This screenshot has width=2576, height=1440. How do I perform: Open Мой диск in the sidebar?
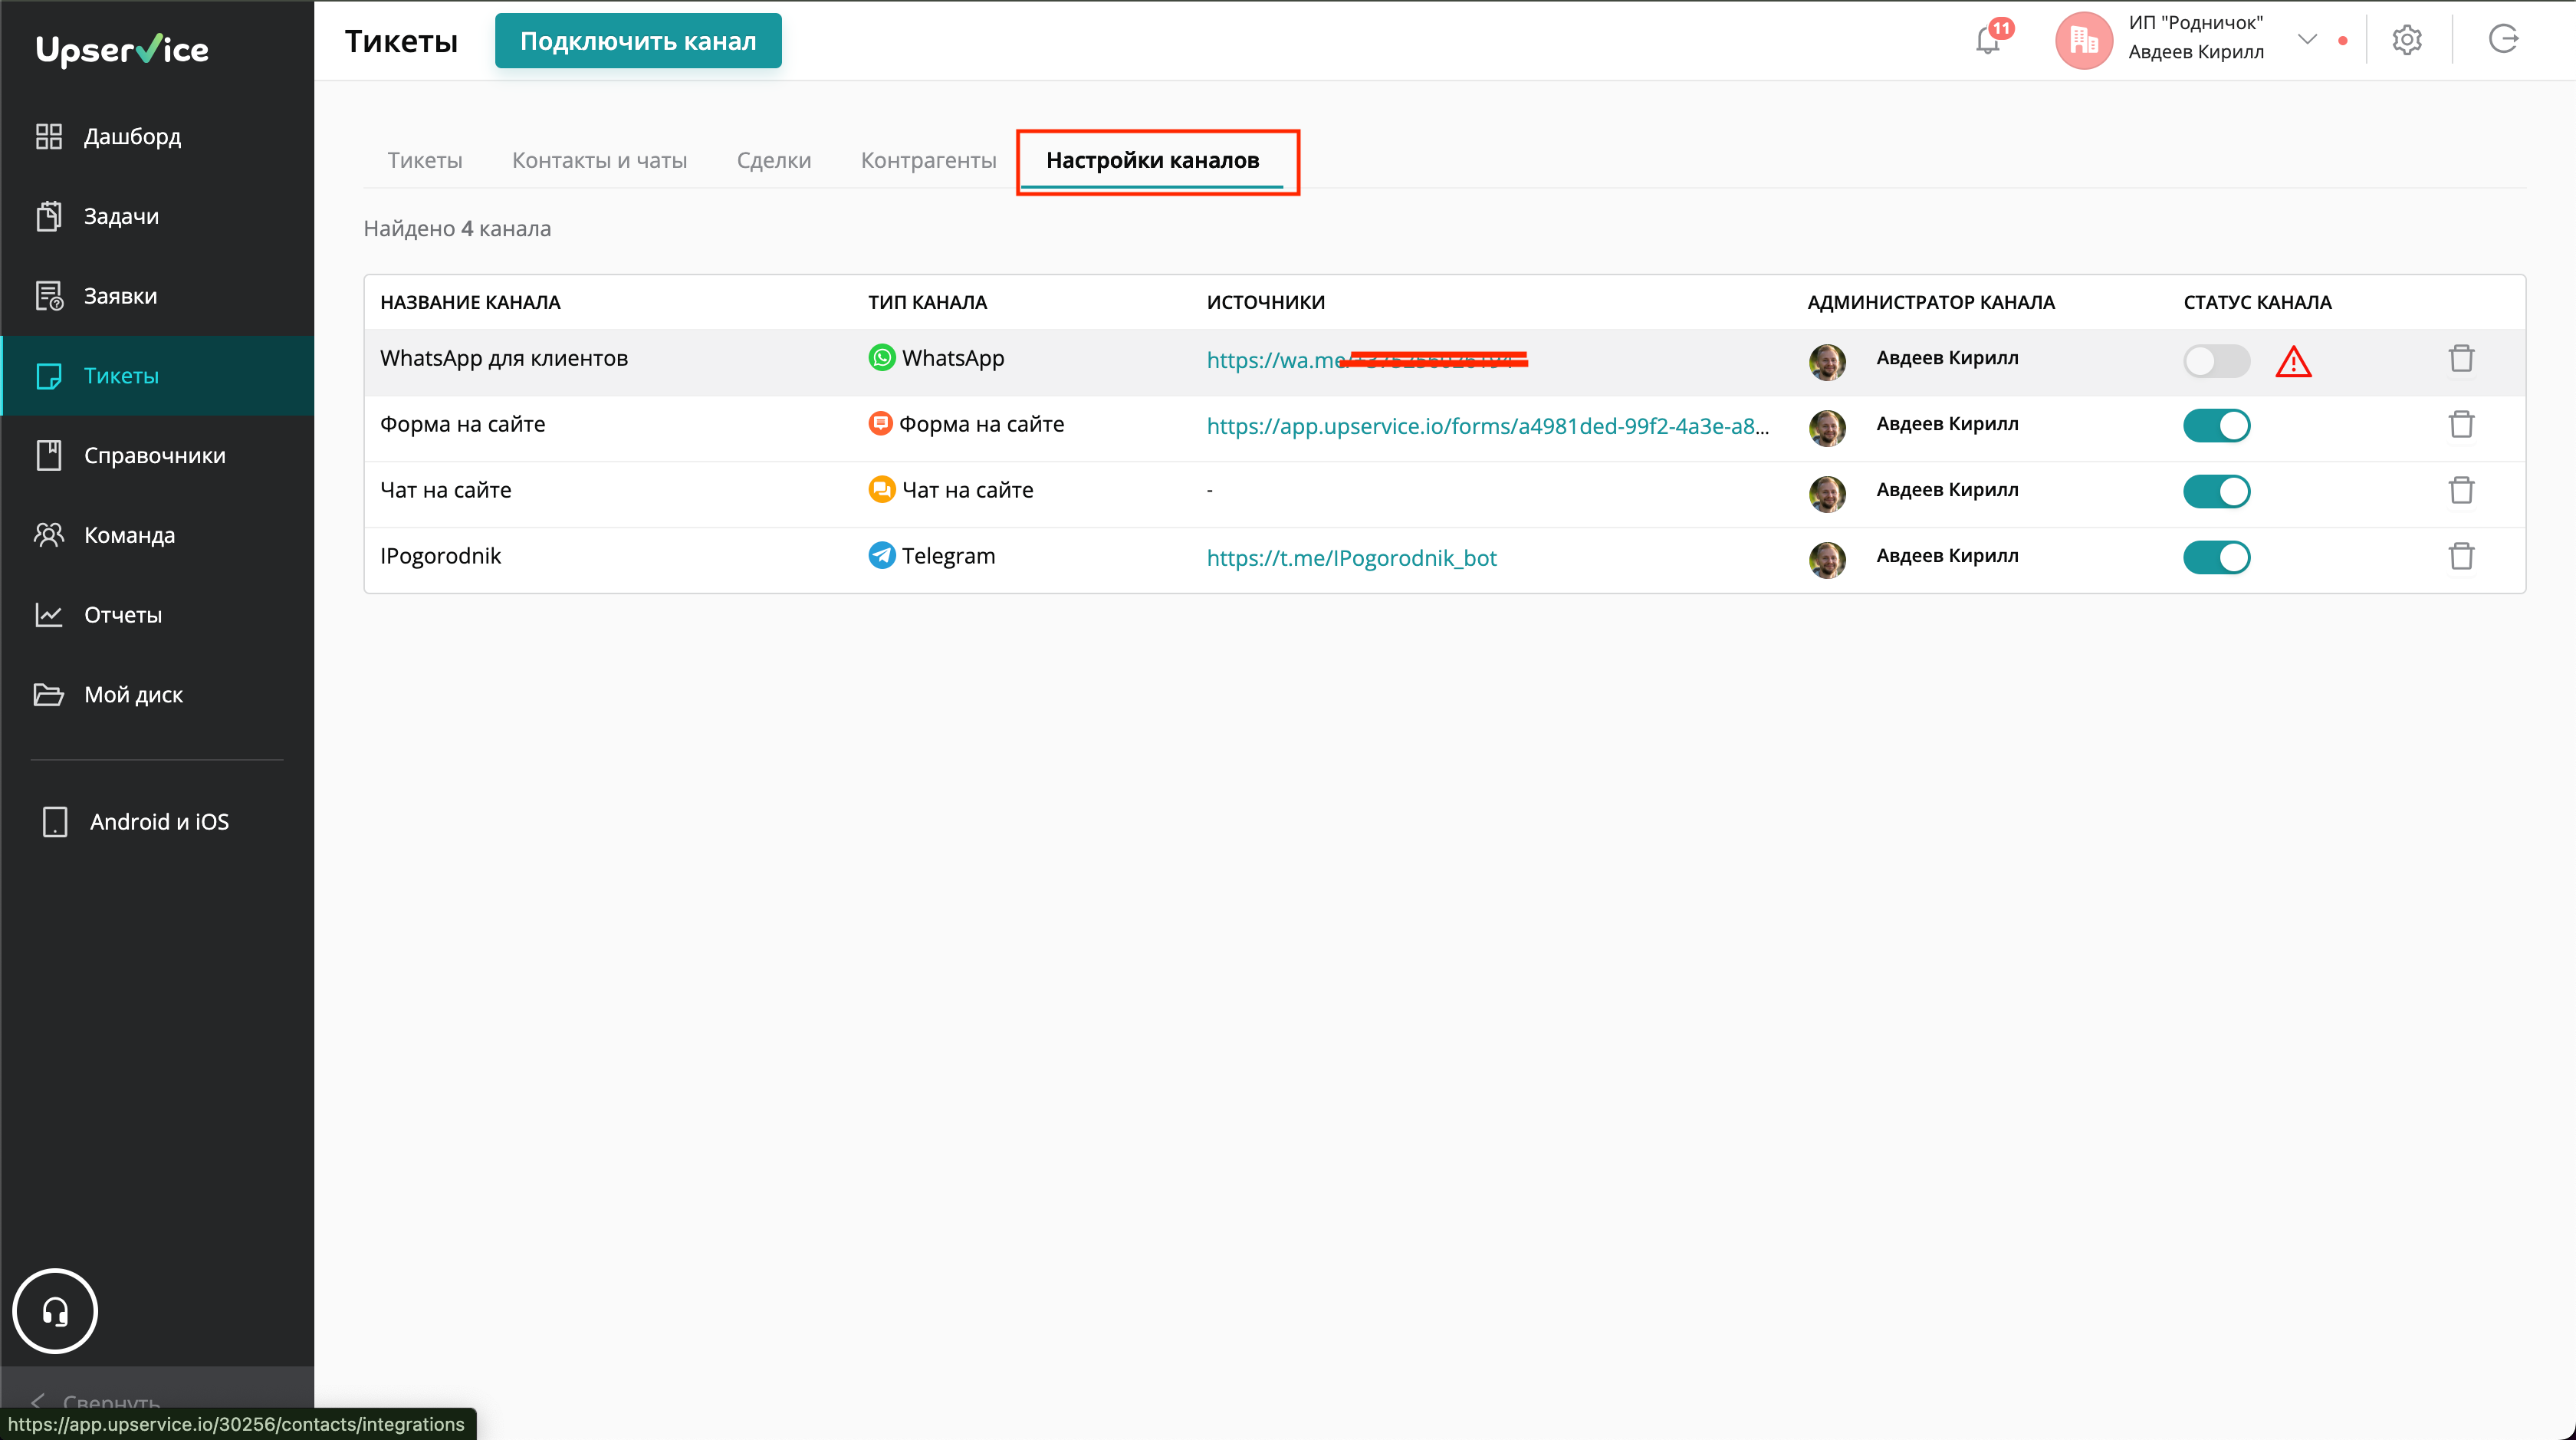pos(133,694)
